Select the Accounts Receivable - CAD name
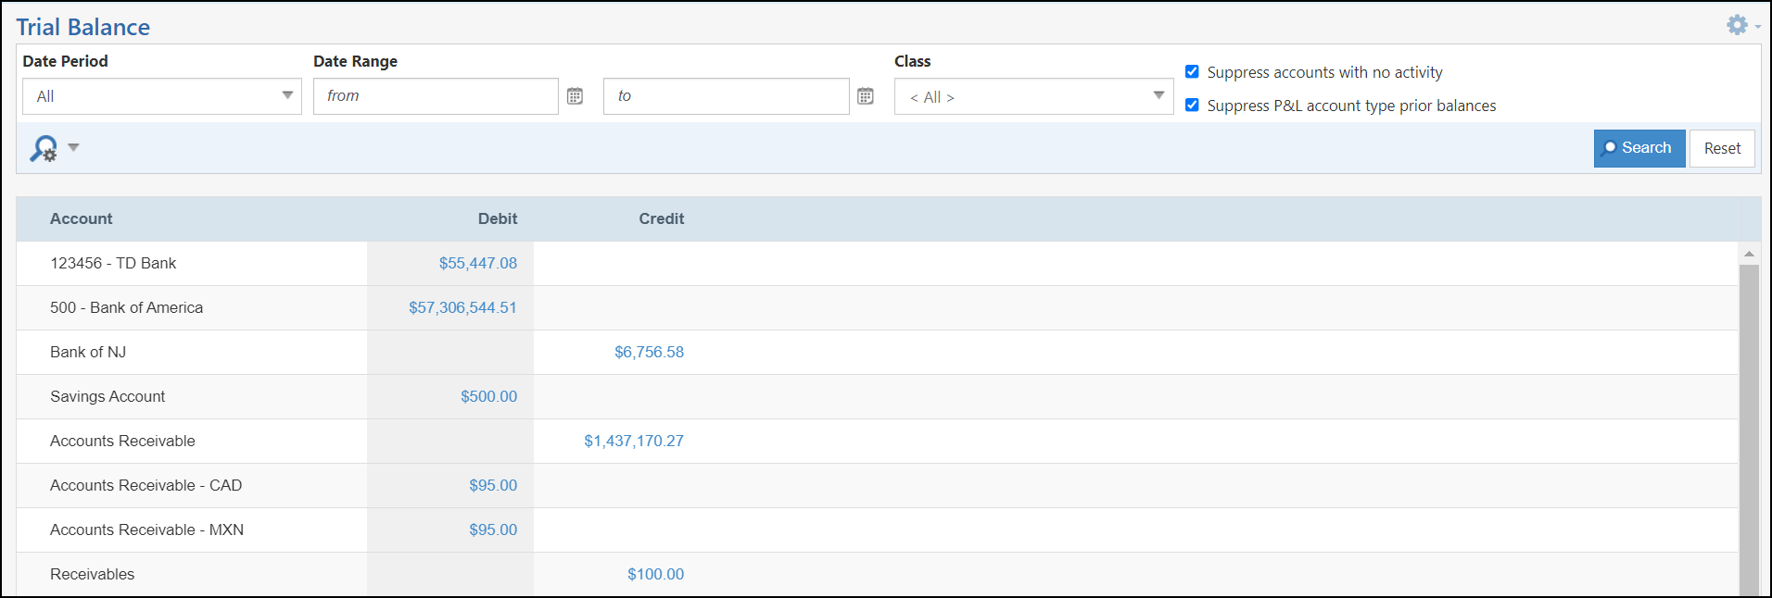 (146, 485)
